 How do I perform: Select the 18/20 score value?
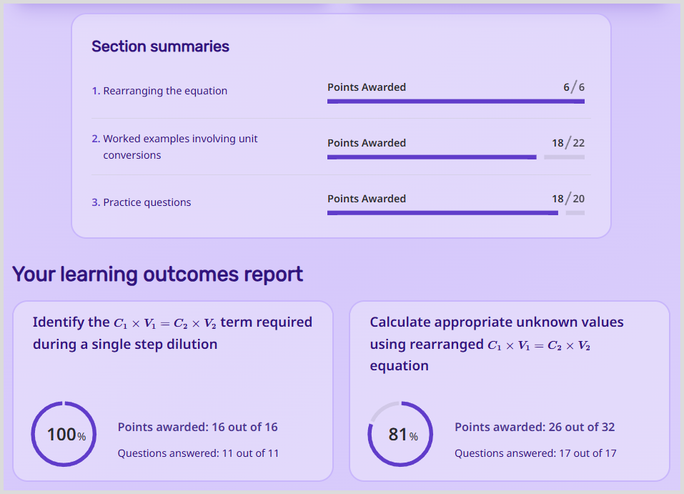(568, 199)
